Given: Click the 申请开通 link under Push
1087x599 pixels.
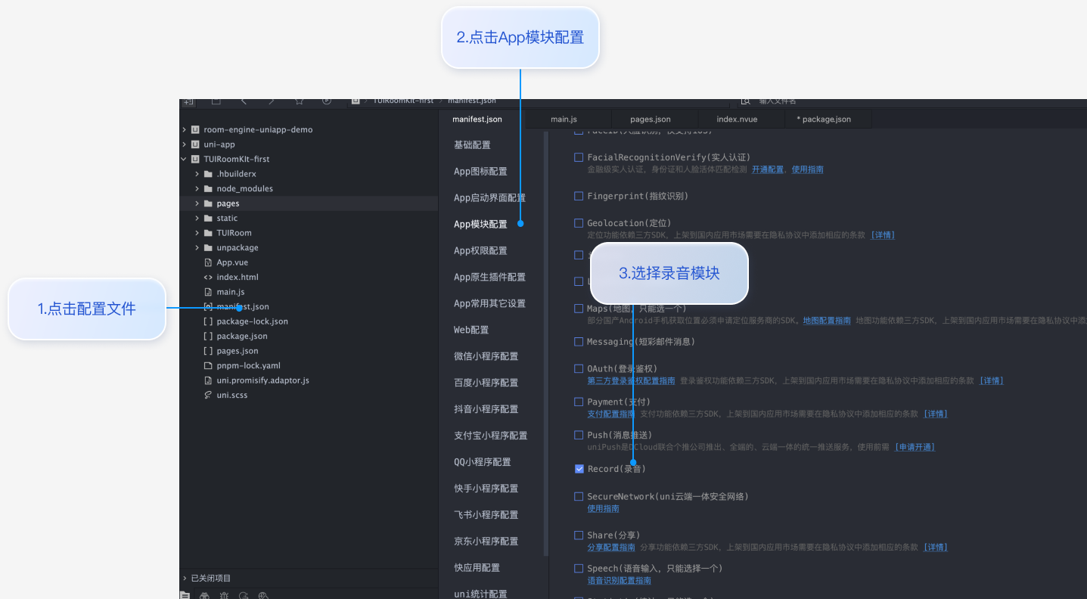Looking at the screenshot, I should [915, 447].
